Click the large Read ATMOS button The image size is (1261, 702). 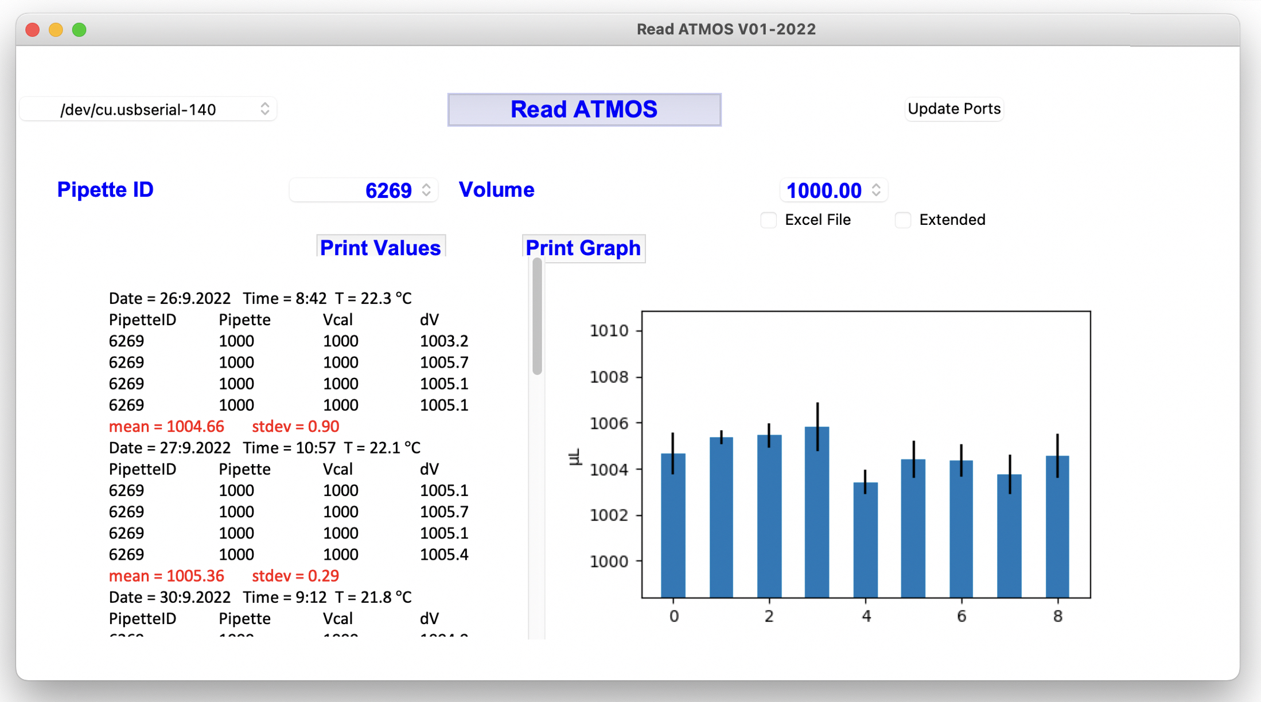(x=584, y=110)
